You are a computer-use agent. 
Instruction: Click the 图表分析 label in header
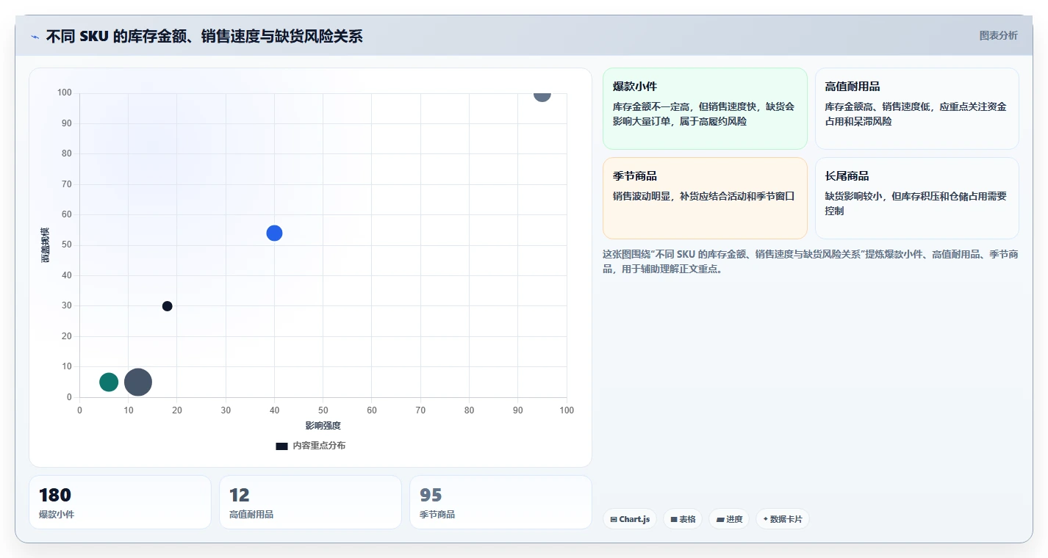coord(998,35)
